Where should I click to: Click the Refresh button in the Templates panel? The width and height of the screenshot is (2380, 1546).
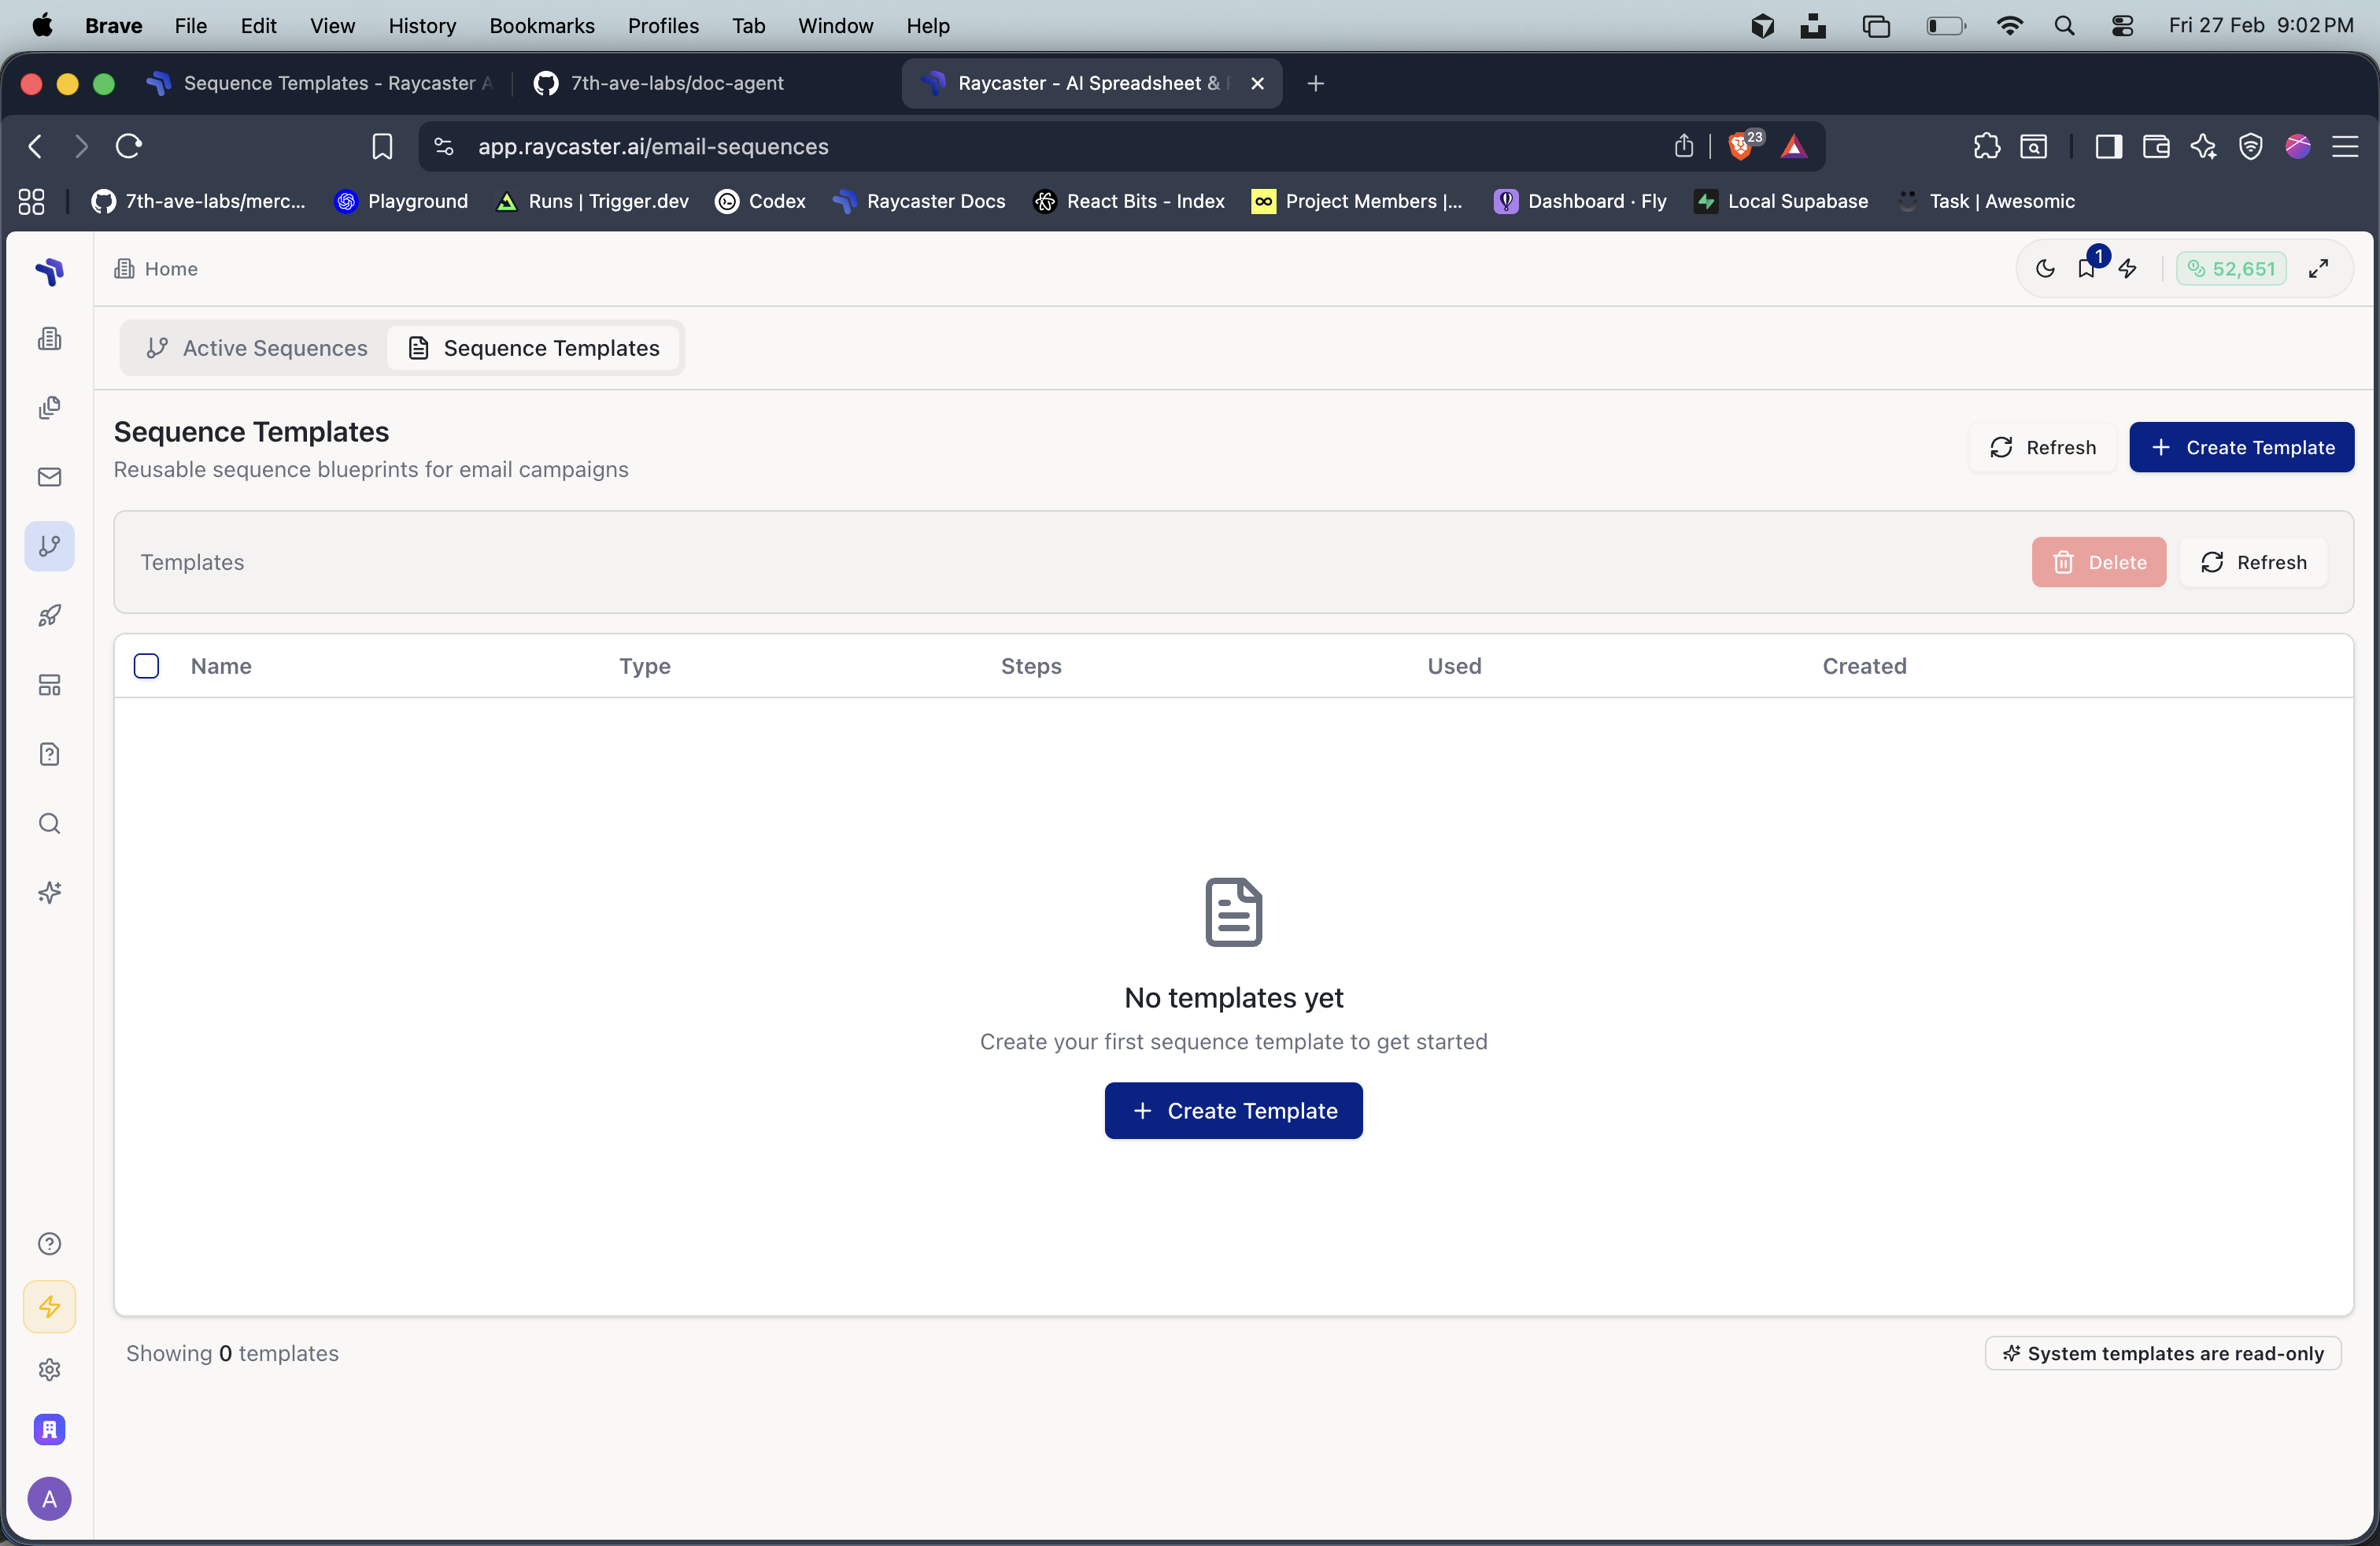2253,562
